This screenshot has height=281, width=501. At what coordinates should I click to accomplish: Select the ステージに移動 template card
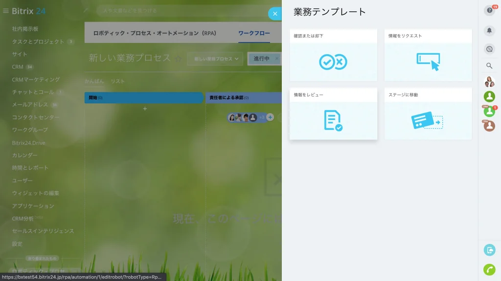point(428,114)
